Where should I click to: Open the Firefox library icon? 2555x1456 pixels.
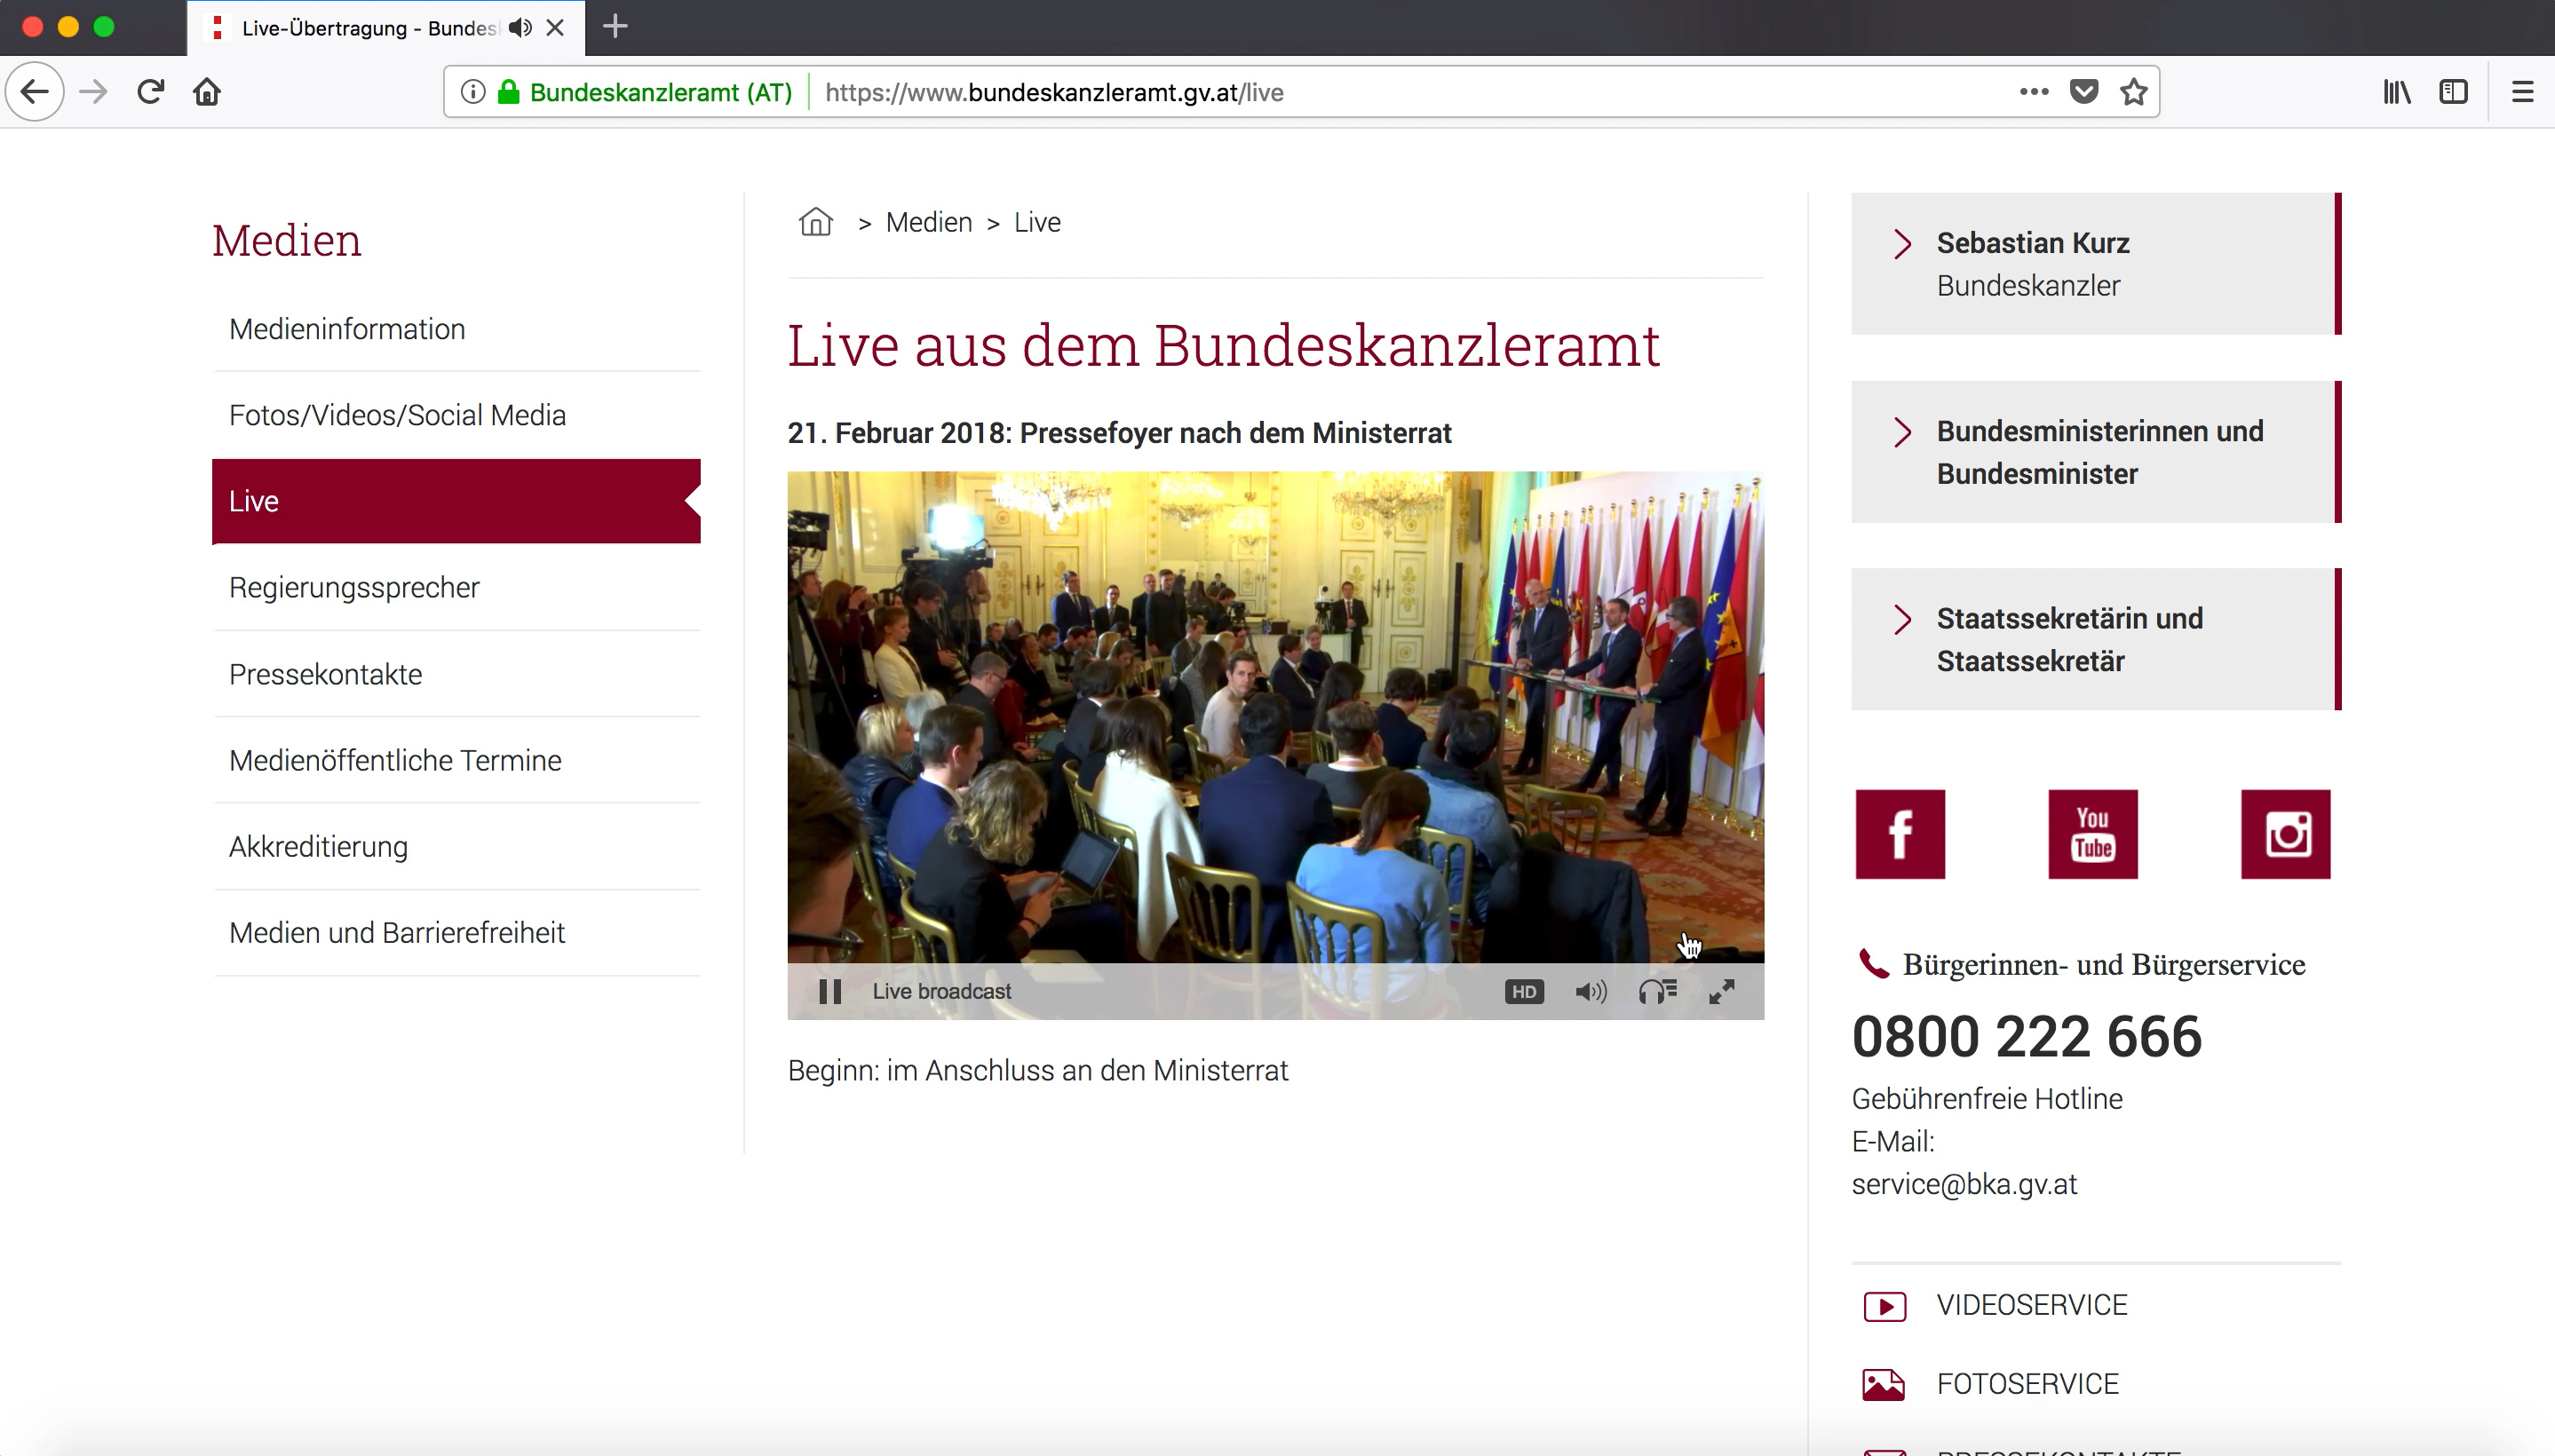point(2397,92)
